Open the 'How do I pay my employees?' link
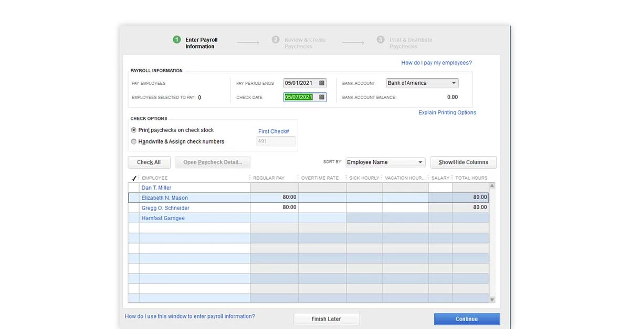Screen dimensions: 630x329 click(436, 63)
